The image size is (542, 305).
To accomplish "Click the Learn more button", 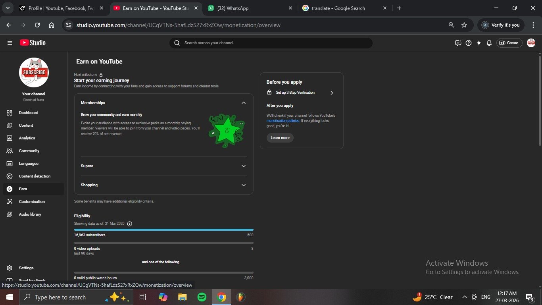I will pyautogui.click(x=280, y=138).
